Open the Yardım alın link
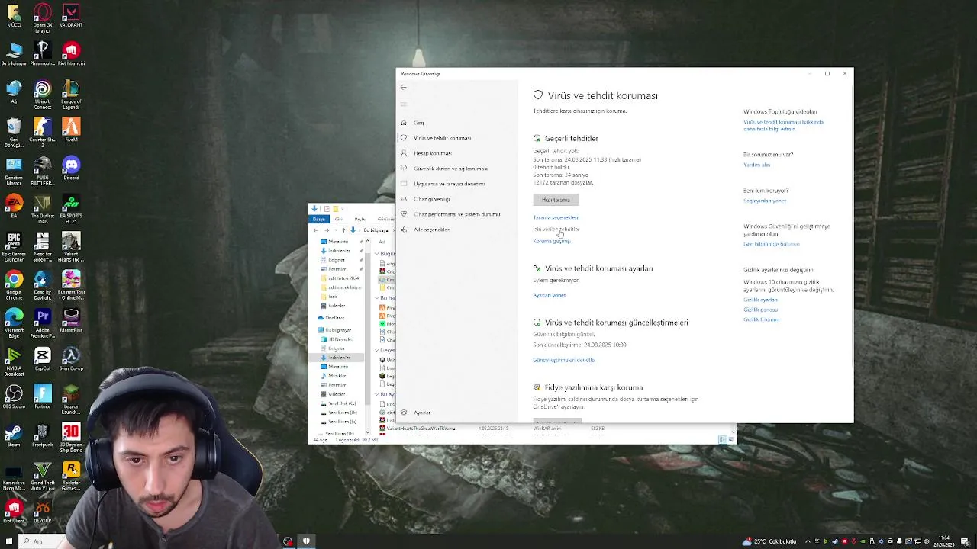This screenshot has width=977, height=549. [756, 165]
